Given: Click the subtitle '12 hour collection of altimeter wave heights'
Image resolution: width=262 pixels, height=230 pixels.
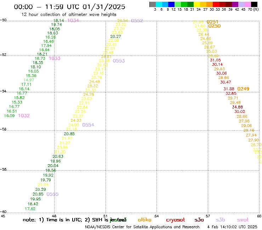Looking at the screenshot, I should [69, 15].
